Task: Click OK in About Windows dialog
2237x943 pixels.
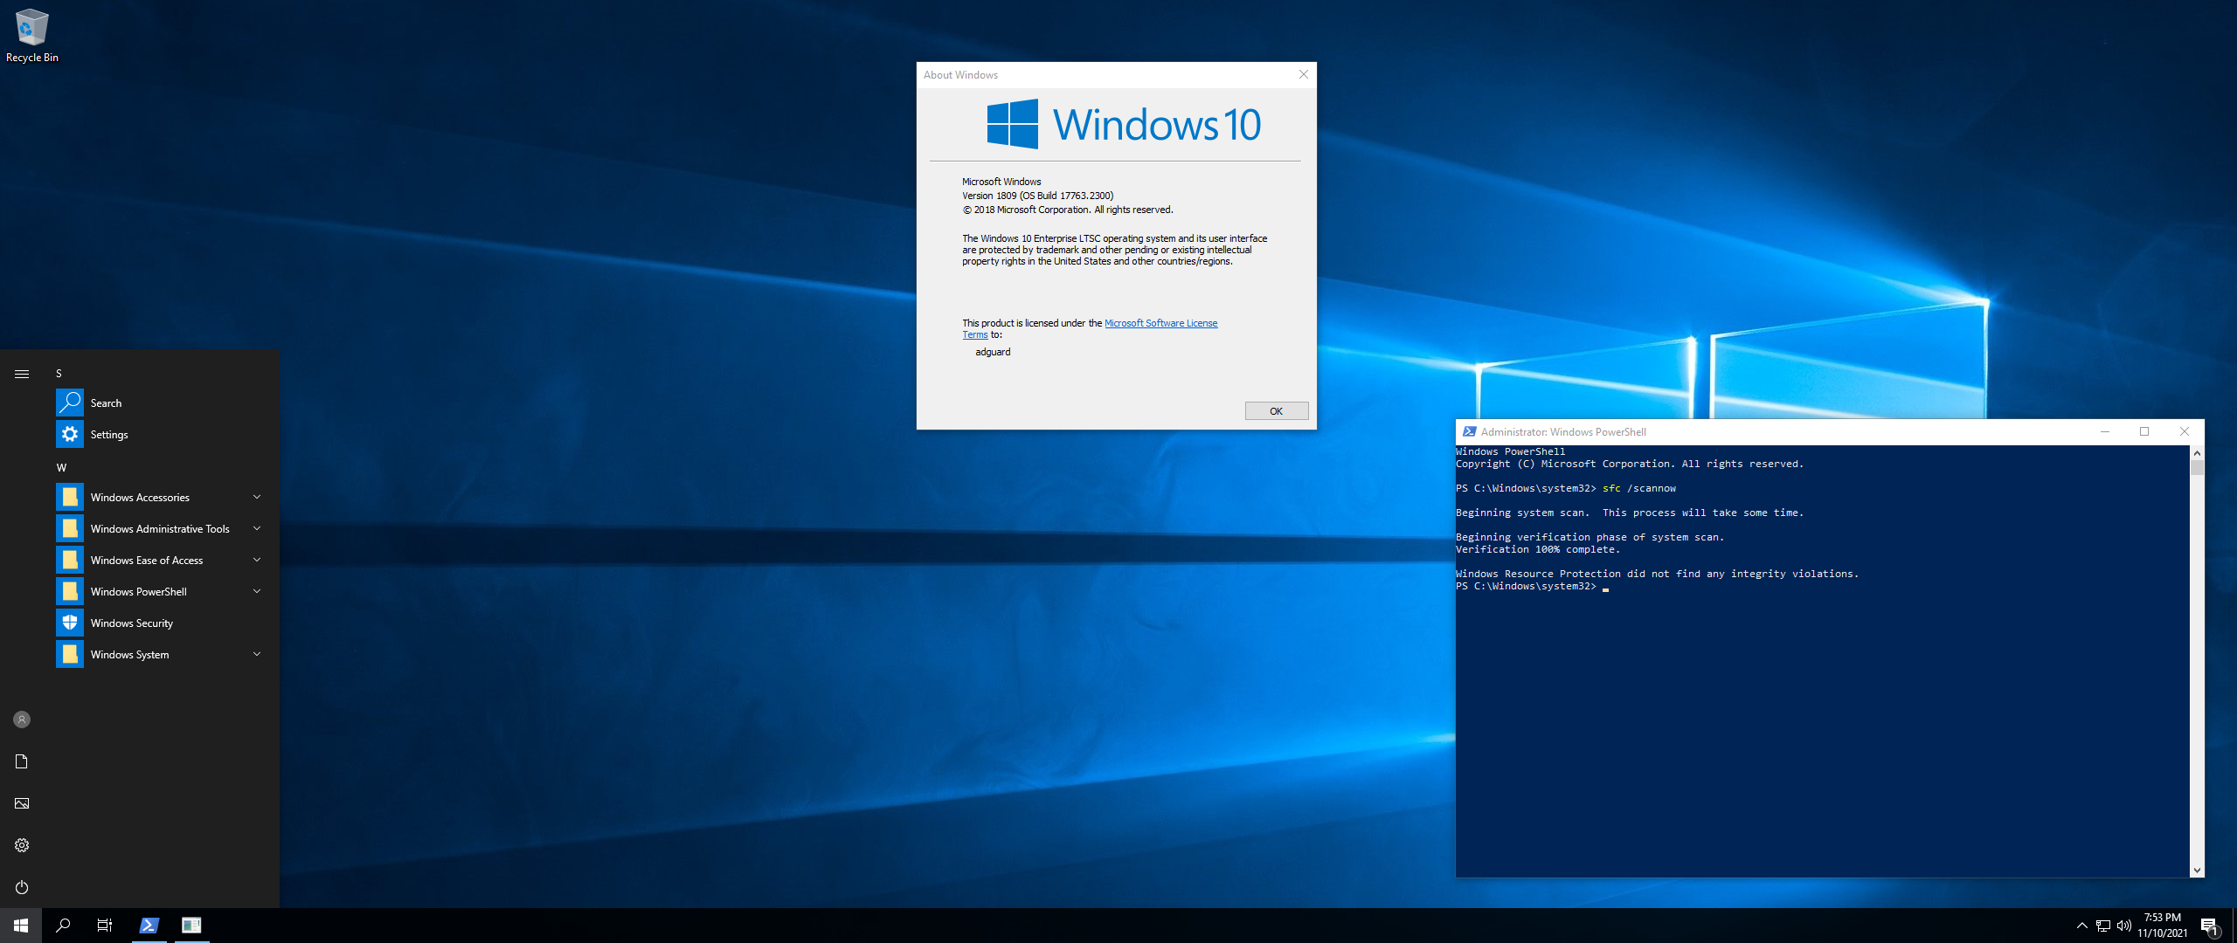Action: (1276, 410)
